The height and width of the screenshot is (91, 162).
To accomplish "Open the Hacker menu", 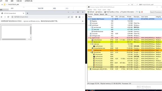I will point(90,10).
